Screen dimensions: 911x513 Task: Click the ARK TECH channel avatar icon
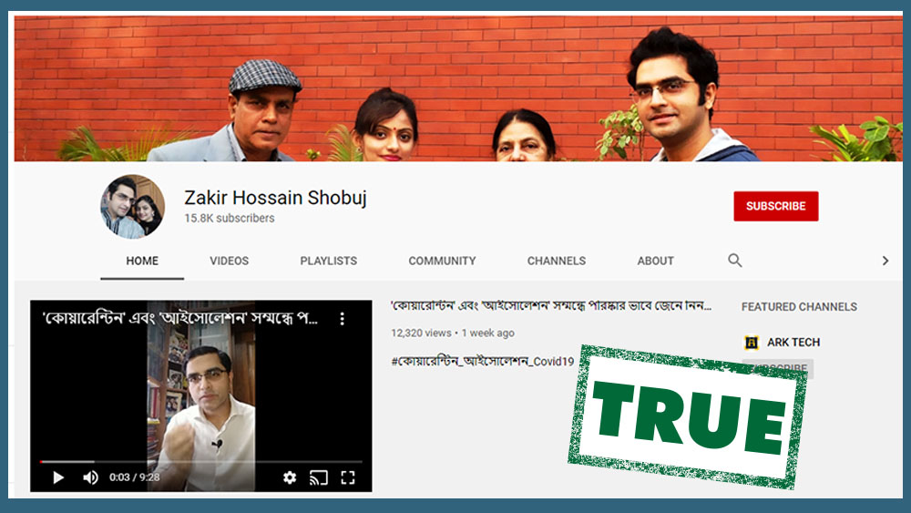coord(752,343)
